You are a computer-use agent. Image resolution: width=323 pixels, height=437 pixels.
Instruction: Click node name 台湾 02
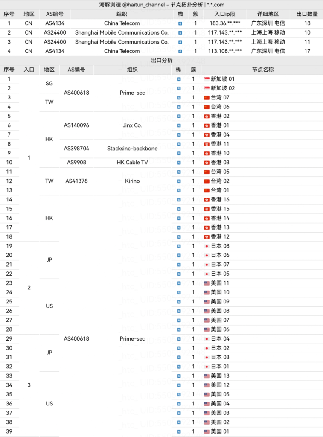[x=220, y=181]
